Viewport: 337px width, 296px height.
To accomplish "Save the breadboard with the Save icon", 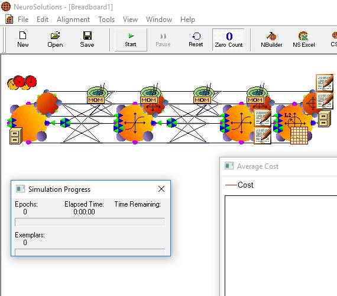I will (x=87, y=40).
